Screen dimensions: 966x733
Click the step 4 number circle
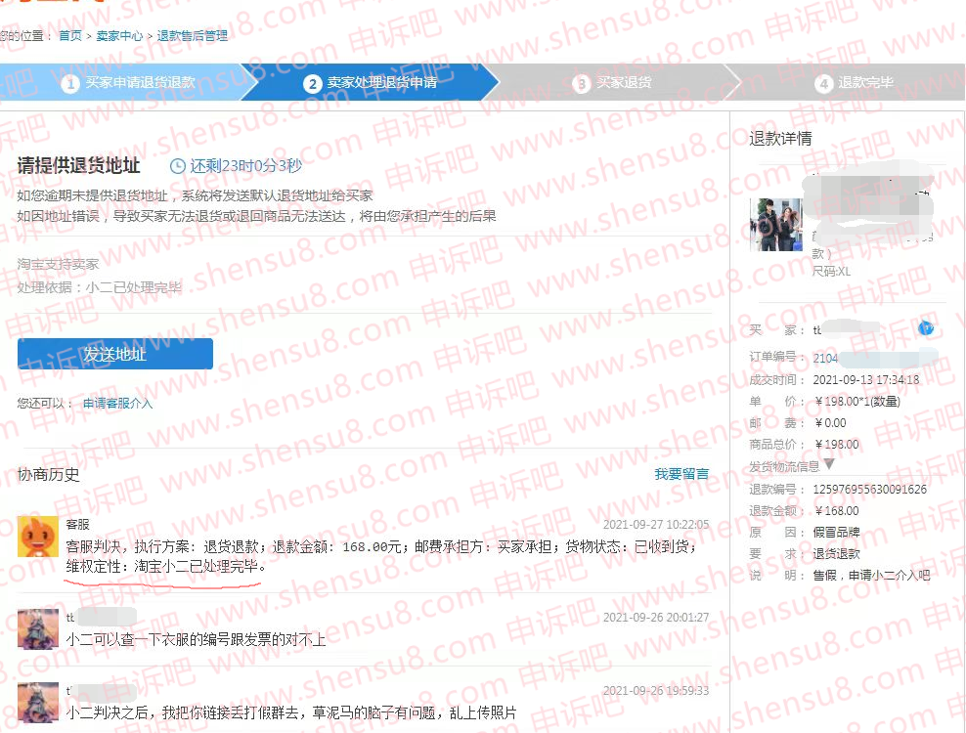click(823, 84)
